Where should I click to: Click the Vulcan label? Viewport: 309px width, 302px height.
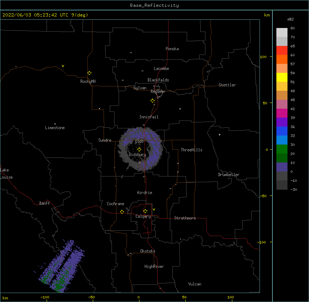195,284
